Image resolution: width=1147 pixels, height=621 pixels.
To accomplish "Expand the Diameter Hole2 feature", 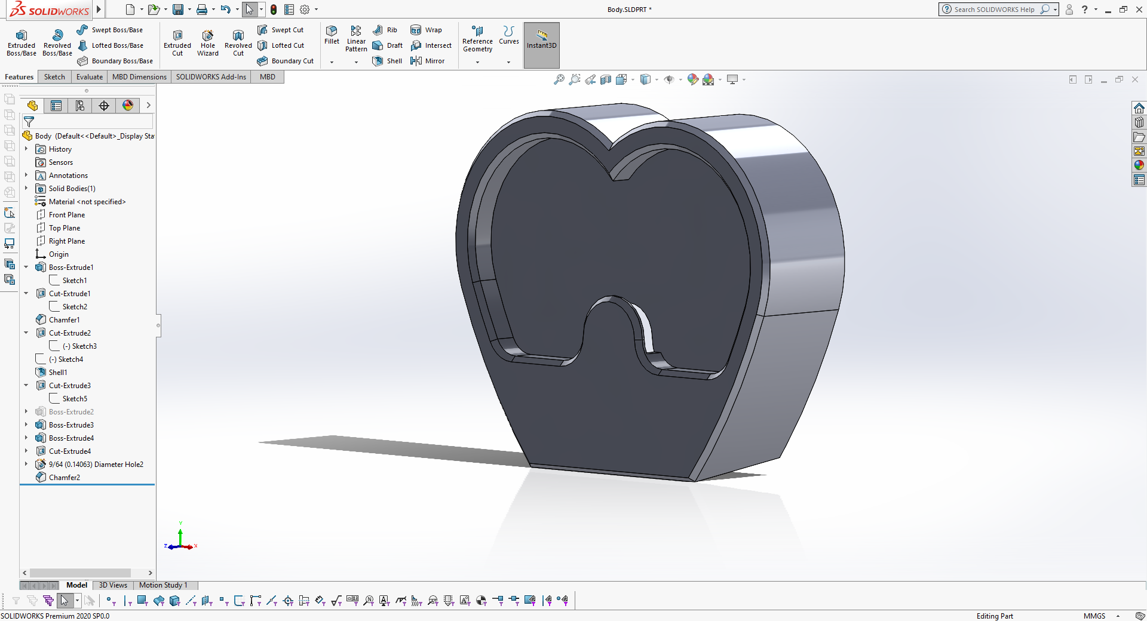I will [x=26, y=465].
